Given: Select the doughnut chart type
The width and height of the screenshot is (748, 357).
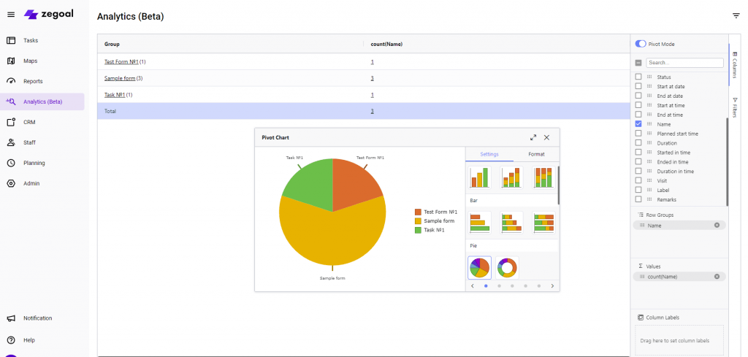Looking at the screenshot, I should pos(509,268).
